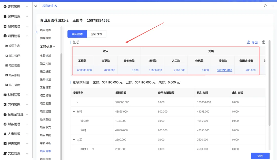The height and width of the screenshot is (160, 277).
Task: Go to home via house icon
Action: [36, 6]
